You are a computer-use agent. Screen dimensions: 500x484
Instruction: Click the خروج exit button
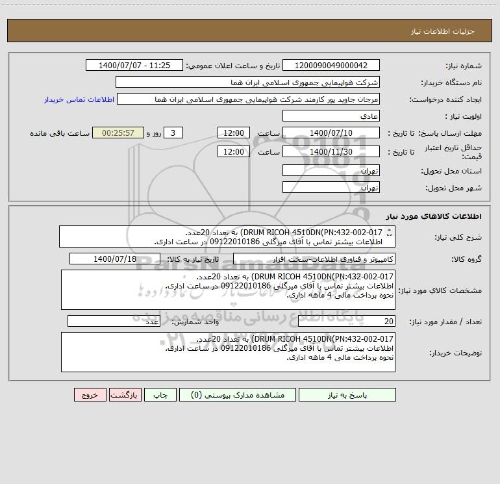point(90,395)
